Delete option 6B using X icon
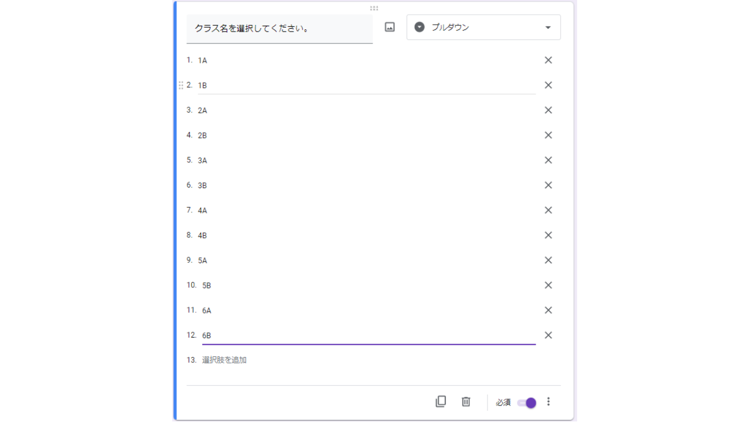This screenshot has width=750, height=422. point(548,335)
